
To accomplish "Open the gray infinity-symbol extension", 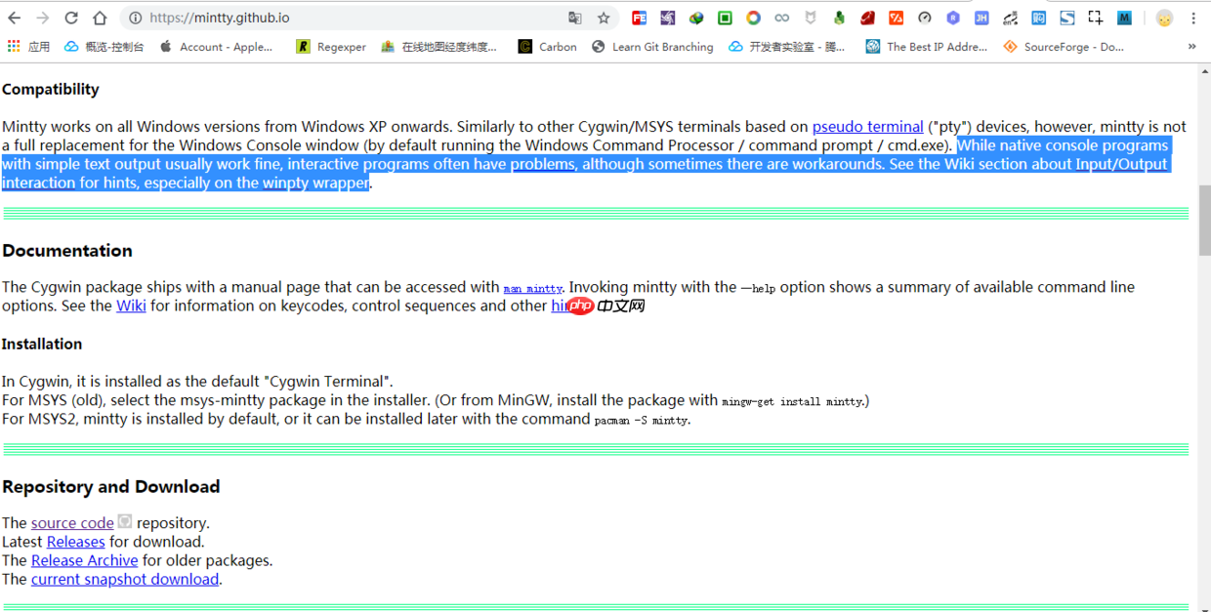I will pos(781,18).
